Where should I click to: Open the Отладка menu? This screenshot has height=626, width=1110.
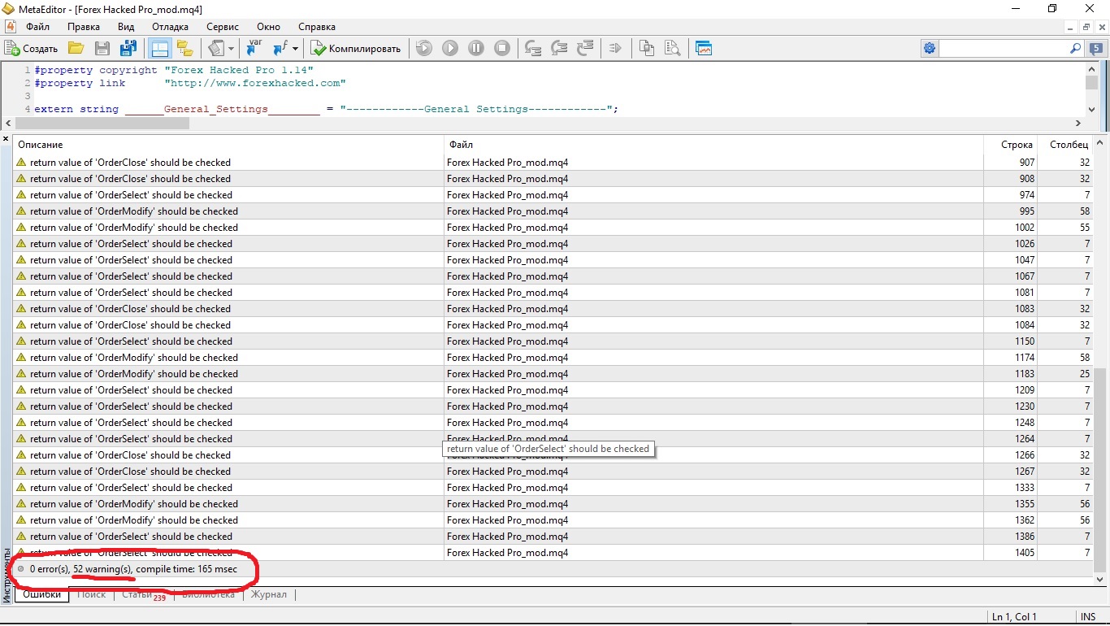(170, 27)
